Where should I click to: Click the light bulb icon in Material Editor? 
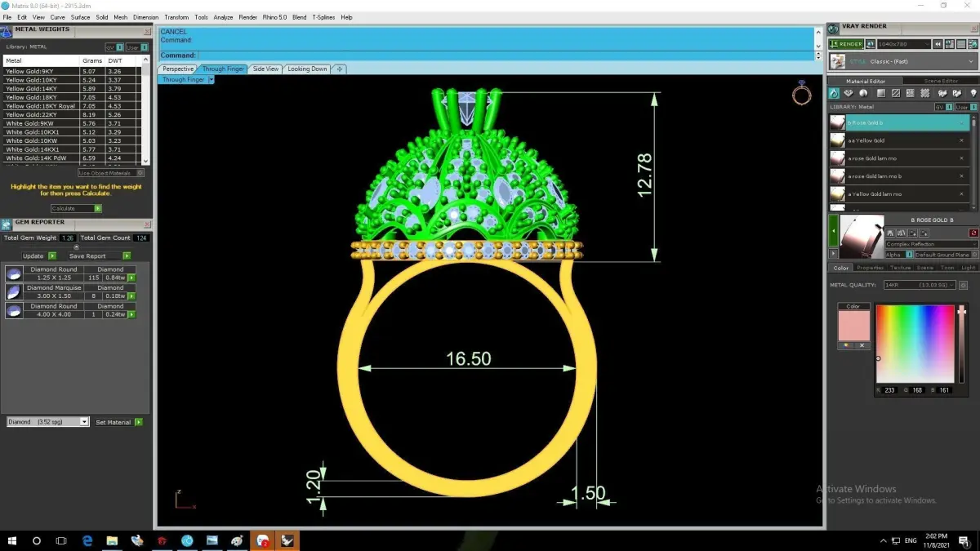pyautogui.click(x=973, y=94)
